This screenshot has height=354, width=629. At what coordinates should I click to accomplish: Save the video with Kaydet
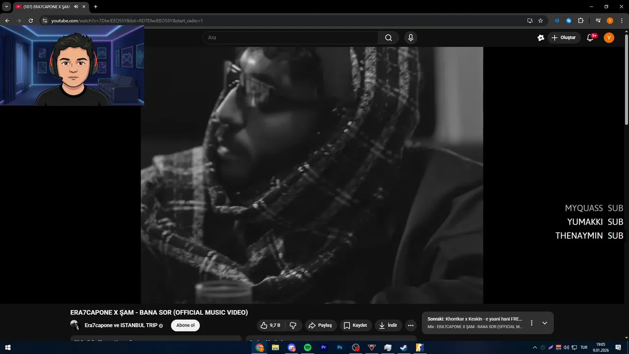click(355, 325)
